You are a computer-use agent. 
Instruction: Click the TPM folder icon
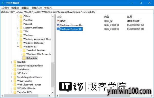[x=21, y=32]
